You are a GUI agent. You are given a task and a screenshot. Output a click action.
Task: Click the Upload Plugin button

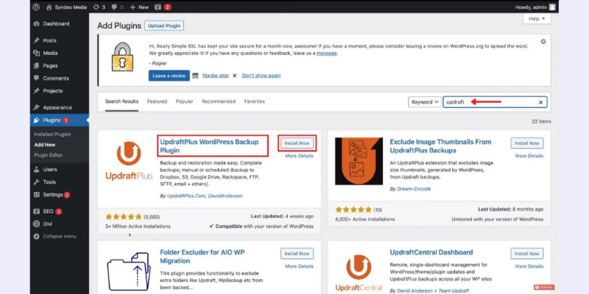[x=164, y=26]
